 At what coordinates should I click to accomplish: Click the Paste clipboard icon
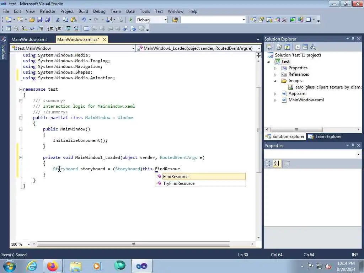tap(74, 20)
